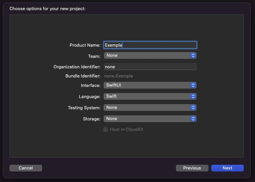This screenshot has width=255, height=182.
Task: Go back with the Previous button
Action: [192, 168]
